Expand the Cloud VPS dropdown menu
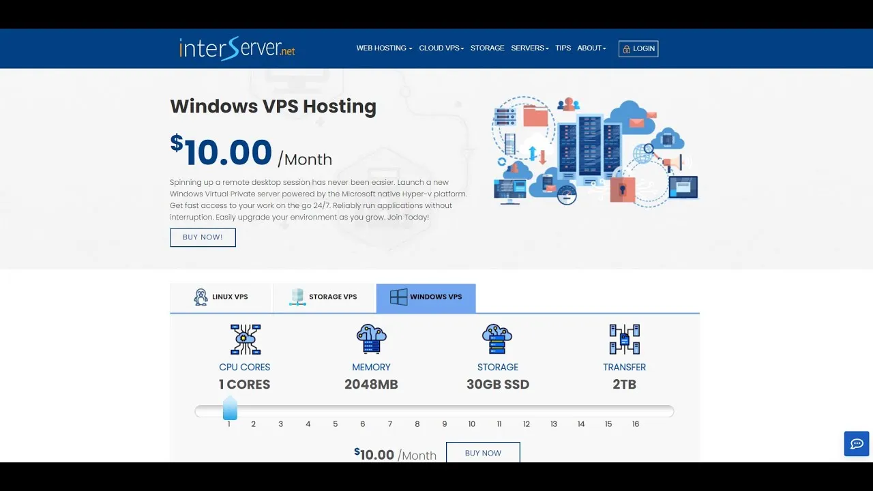This screenshot has height=491, width=873. (x=441, y=48)
